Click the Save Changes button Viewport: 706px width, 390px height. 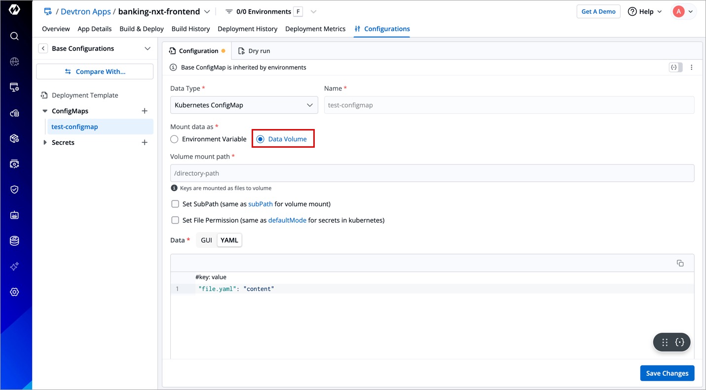tap(667, 373)
